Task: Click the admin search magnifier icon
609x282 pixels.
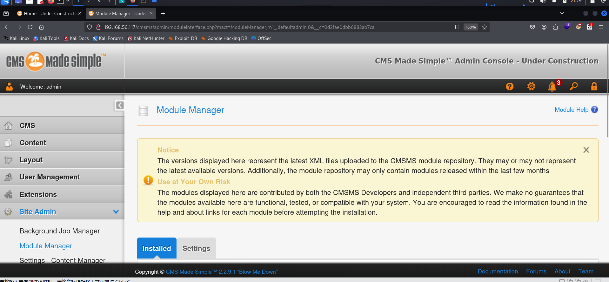Action: coord(573,86)
